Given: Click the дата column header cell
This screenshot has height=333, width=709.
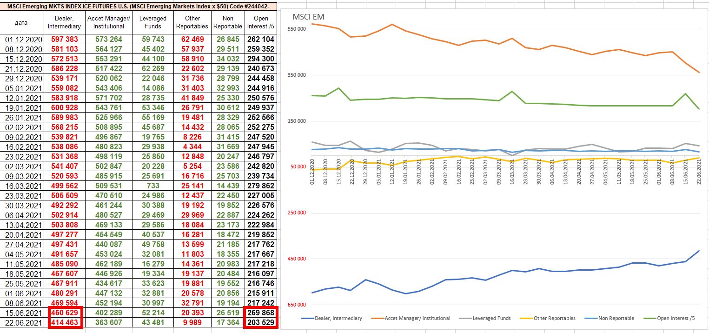Looking at the screenshot, I should (21, 22).
